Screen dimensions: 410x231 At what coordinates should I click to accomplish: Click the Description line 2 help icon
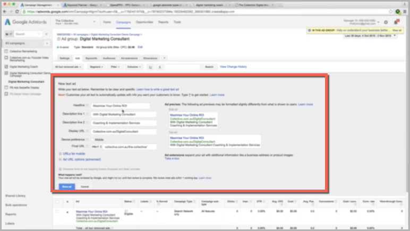tap(87, 122)
